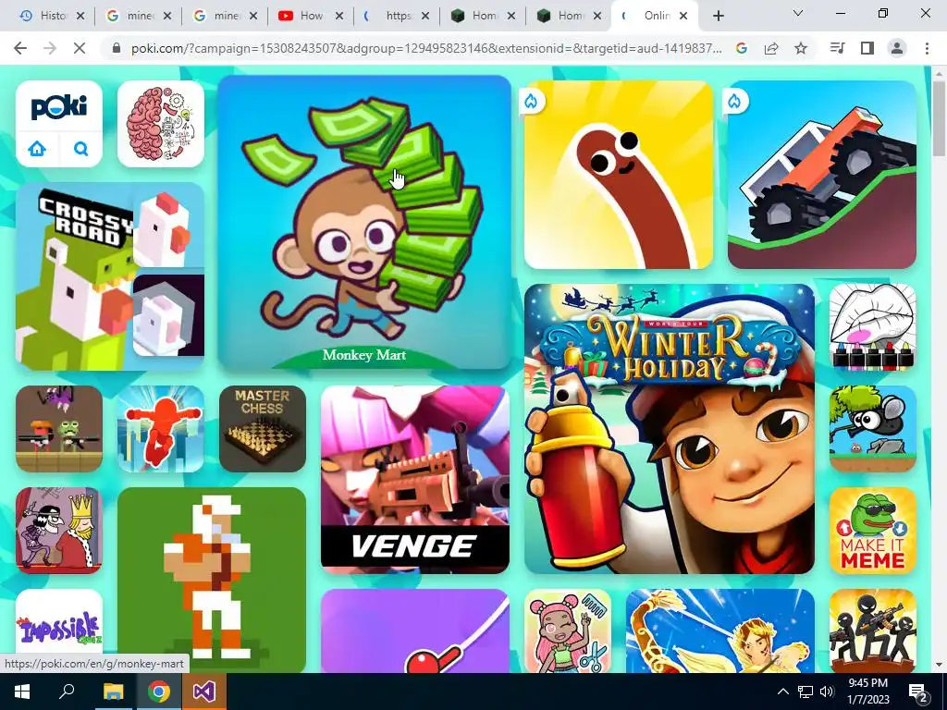Show hidden system tray icons

[x=782, y=692]
